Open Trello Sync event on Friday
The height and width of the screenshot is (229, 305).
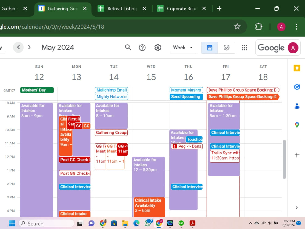pyautogui.click(x=225, y=156)
